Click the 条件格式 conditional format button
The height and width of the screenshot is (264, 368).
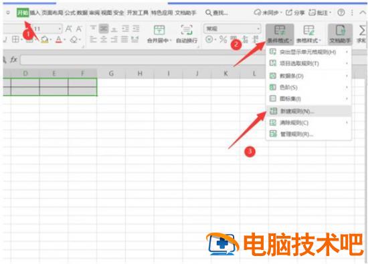280,34
